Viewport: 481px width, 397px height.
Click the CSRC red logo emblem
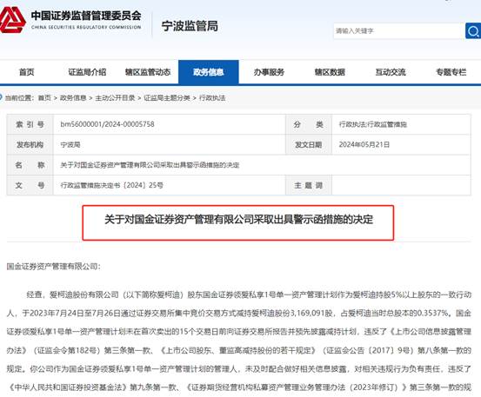(12, 20)
